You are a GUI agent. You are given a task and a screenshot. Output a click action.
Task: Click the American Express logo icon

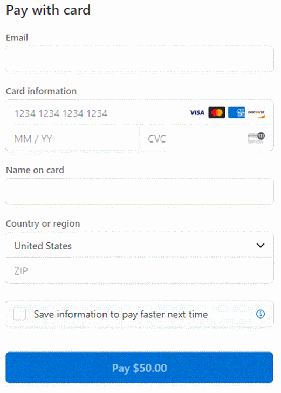click(x=236, y=113)
